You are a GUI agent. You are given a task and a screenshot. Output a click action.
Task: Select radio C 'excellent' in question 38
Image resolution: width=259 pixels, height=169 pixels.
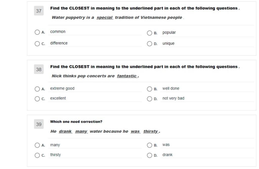37,99
